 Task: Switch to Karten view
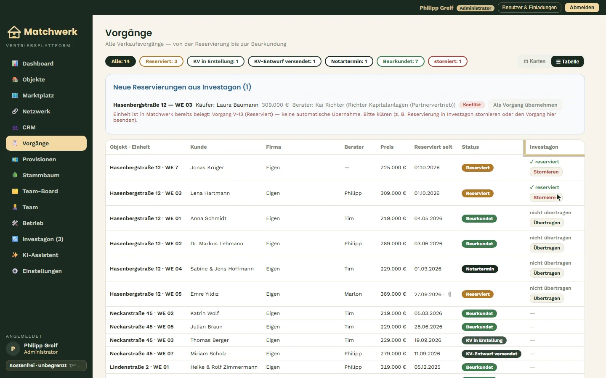pos(534,61)
